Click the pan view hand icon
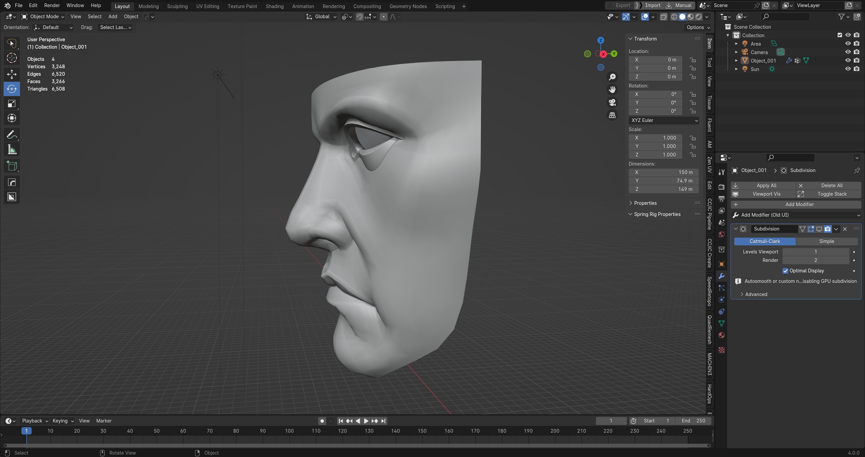The image size is (865, 457). click(612, 90)
